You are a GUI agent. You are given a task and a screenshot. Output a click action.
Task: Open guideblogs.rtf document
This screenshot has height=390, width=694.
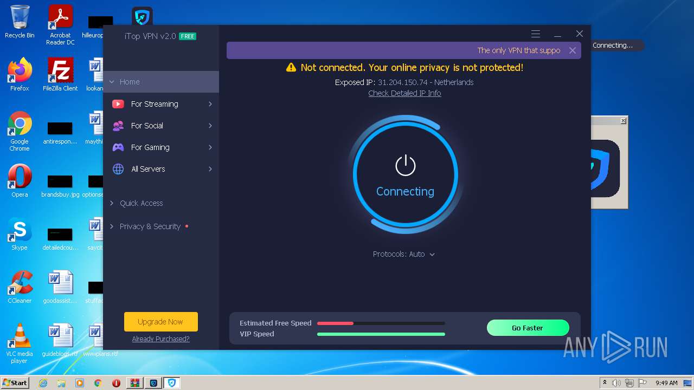click(60, 340)
